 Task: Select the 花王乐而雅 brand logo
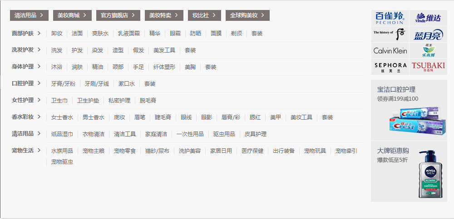pos(428,50)
